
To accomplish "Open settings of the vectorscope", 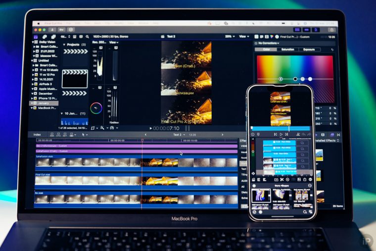I will (x=100, y=88).
